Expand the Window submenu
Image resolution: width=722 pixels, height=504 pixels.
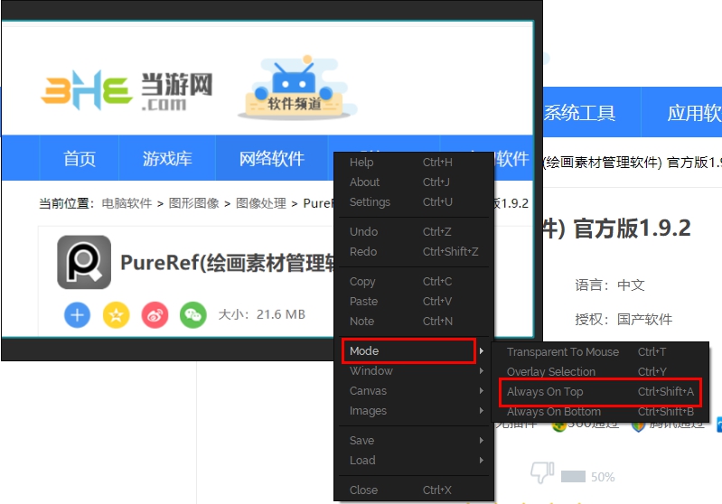coord(414,370)
